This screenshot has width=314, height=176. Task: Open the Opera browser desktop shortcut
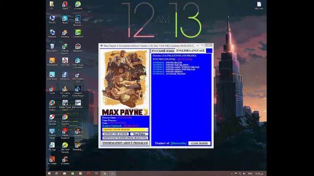65,5
